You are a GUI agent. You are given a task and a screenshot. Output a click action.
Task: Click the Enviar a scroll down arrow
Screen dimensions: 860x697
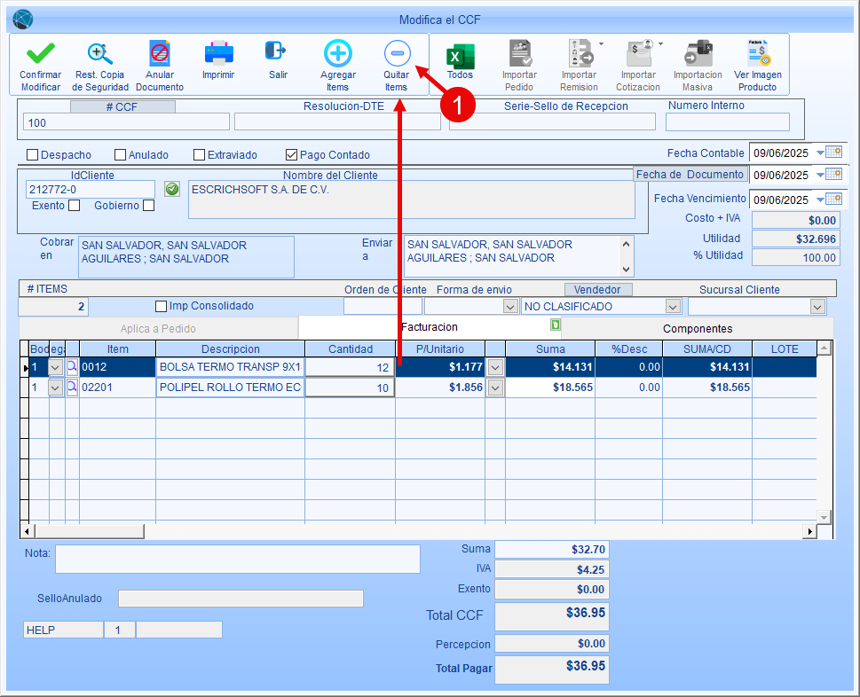point(627,269)
